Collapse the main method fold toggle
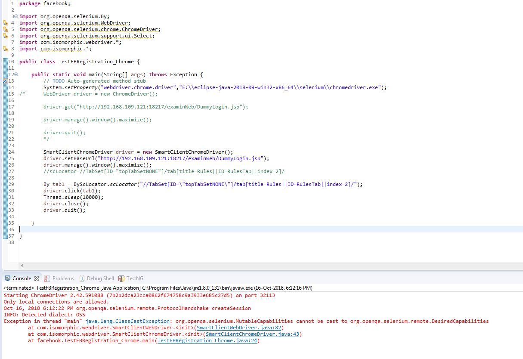This screenshot has width=523, height=359. click(x=16, y=74)
